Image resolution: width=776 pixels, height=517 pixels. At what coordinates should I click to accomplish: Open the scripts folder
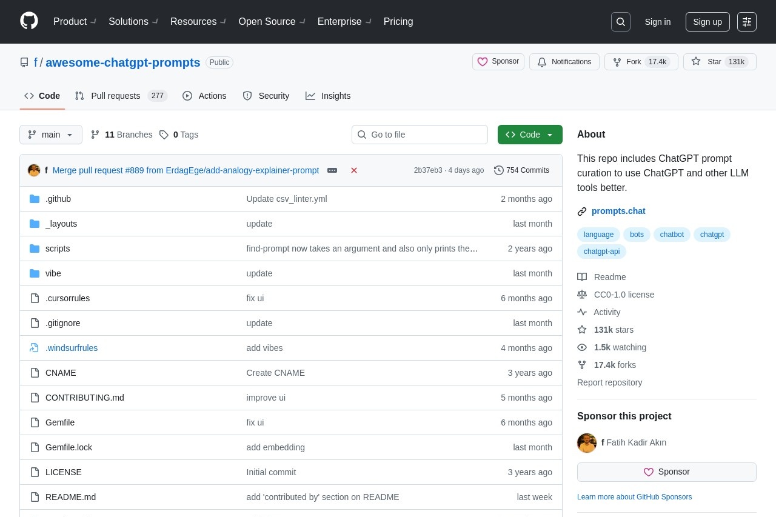[58, 248]
